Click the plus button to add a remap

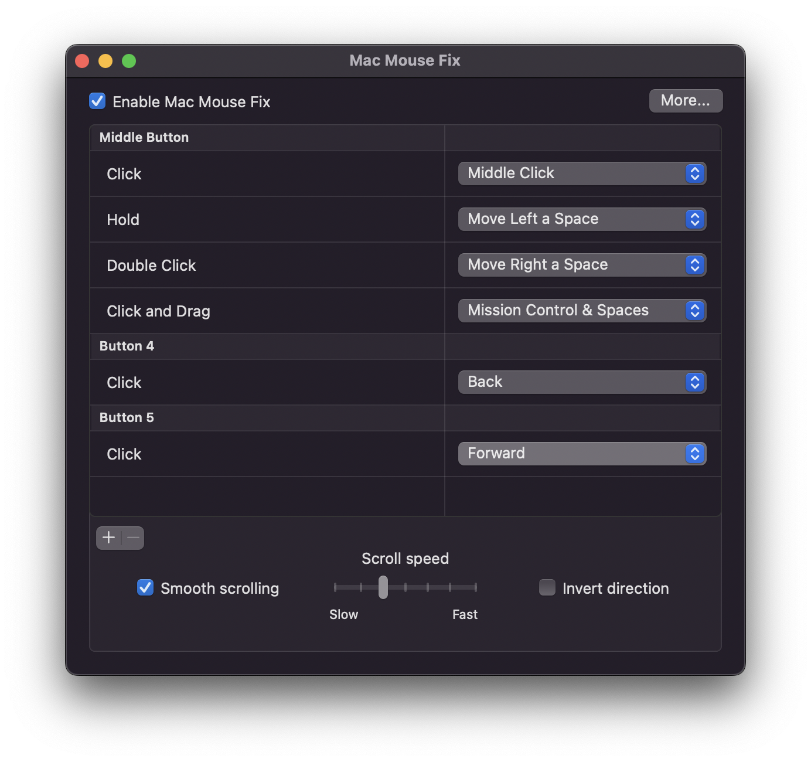pos(109,537)
